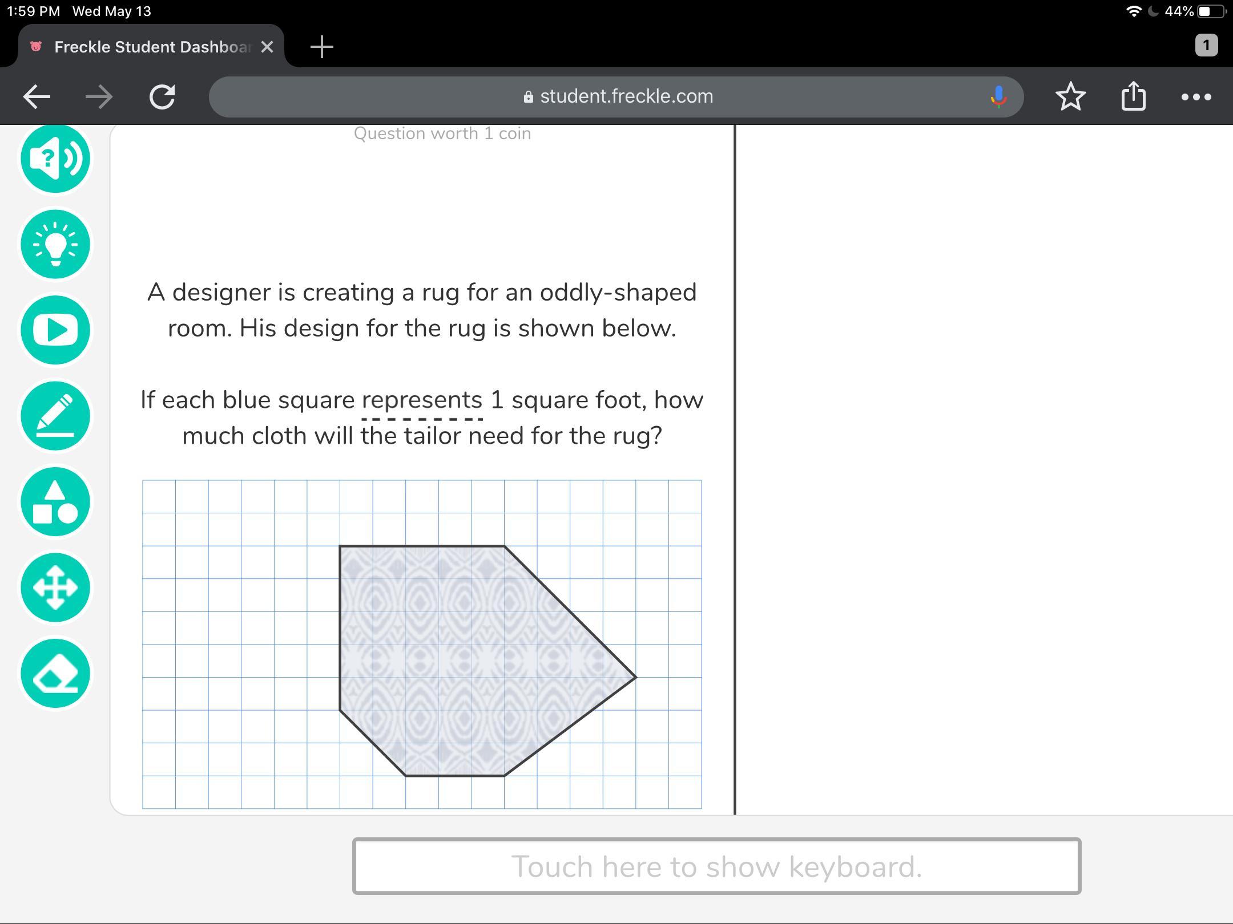Viewport: 1233px width, 924px height.
Task: Tap the voice search microphone icon
Action: click(x=998, y=96)
